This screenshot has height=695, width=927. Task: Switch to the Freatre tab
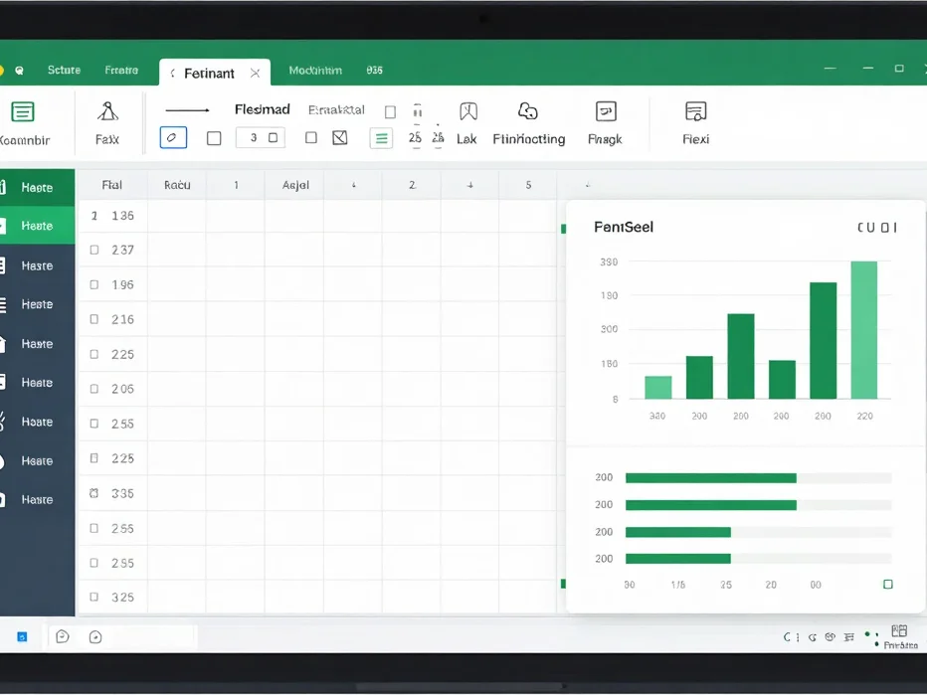coord(121,70)
